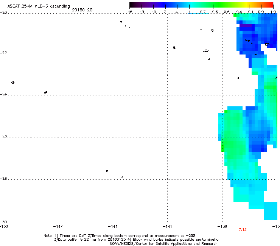Viewport: 280px width, 246px height.
Task: Click the "NOAA/NESDIS/Center for Satellite Applications and Research" credit
Action: tap(163, 244)
